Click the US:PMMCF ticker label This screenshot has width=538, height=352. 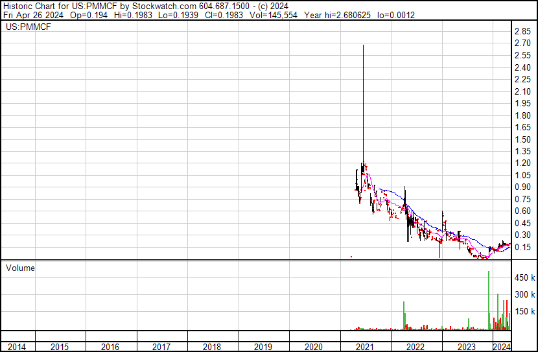[x=28, y=27]
